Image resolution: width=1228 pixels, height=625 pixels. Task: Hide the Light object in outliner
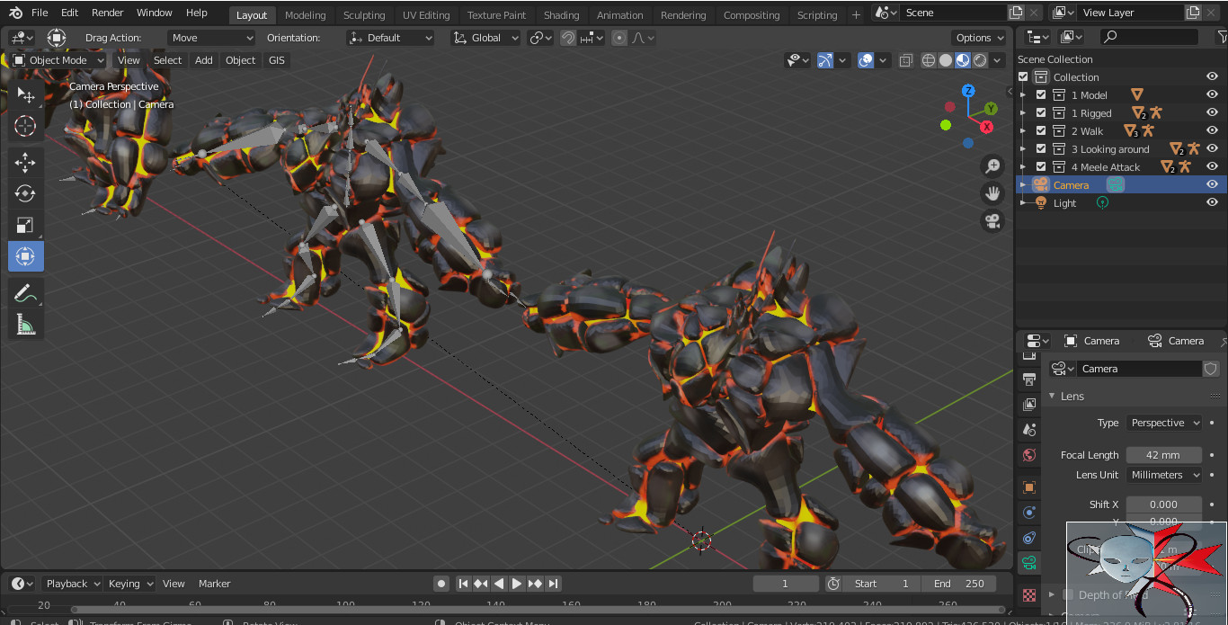[x=1212, y=203]
